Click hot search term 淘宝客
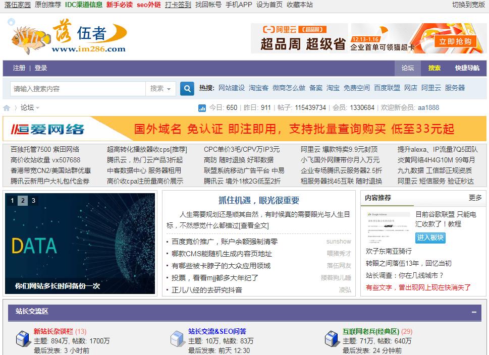489x355 pixels. (x=258, y=88)
